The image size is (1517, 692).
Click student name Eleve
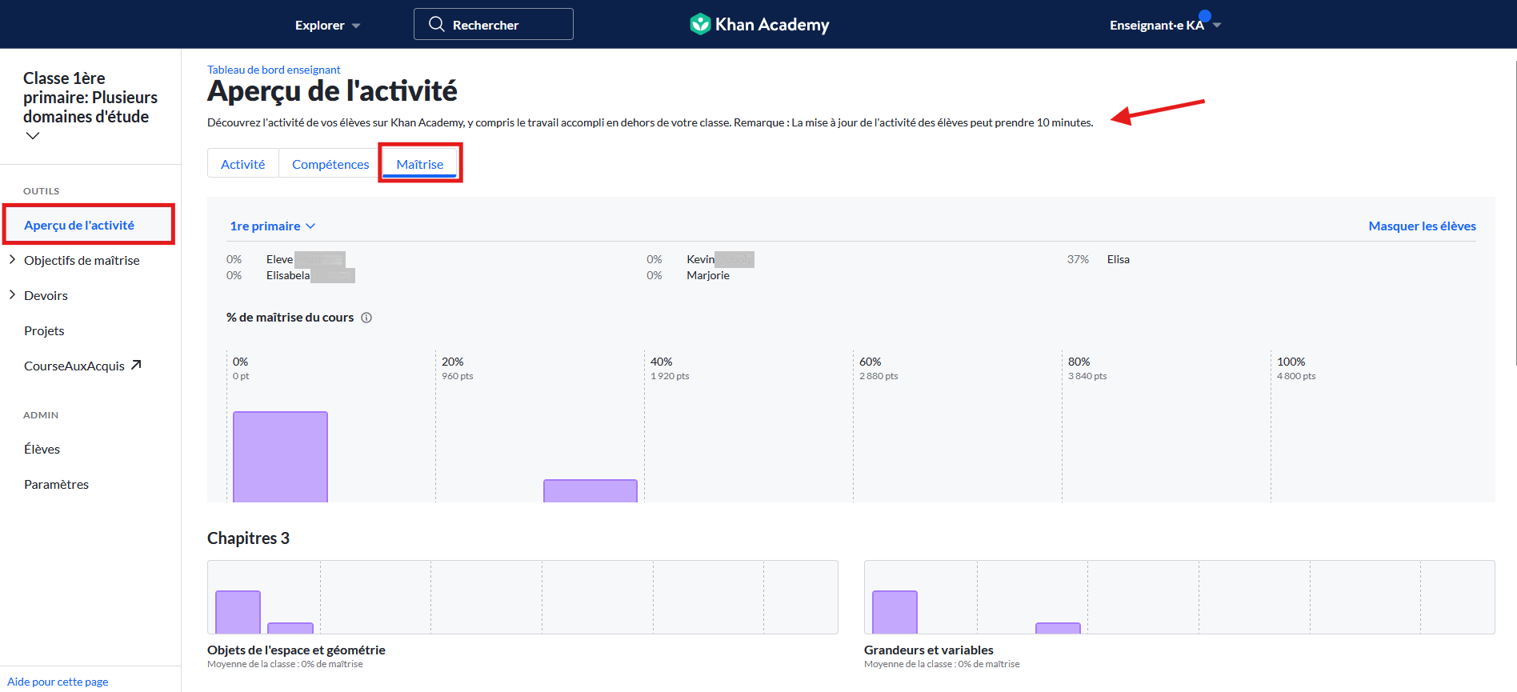(x=280, y=259)
